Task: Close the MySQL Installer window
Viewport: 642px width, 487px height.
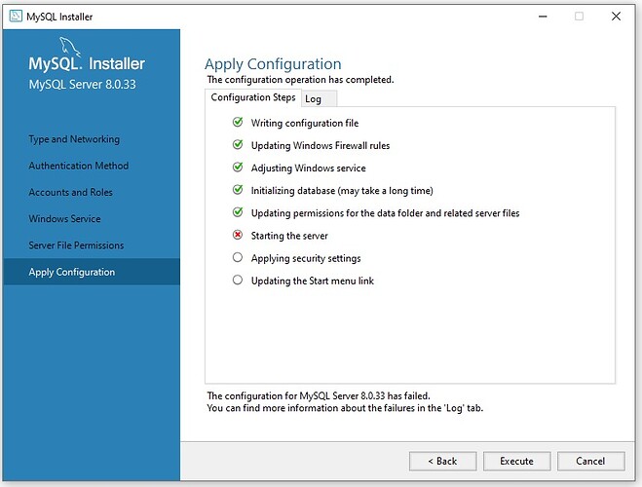Action: [616, 17]
